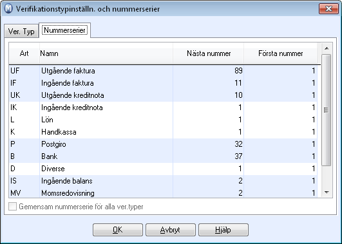Sort by the Art column header

tap(24, 53)
